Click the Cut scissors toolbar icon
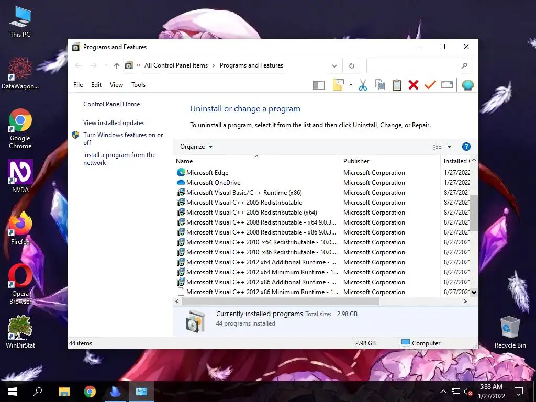The height and width of the screenshot is (402, 536). pos(363,85)
